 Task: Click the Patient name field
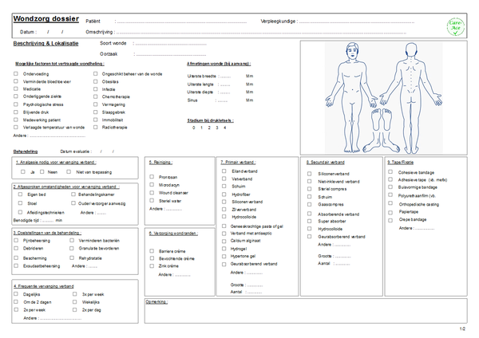point(184,21)
